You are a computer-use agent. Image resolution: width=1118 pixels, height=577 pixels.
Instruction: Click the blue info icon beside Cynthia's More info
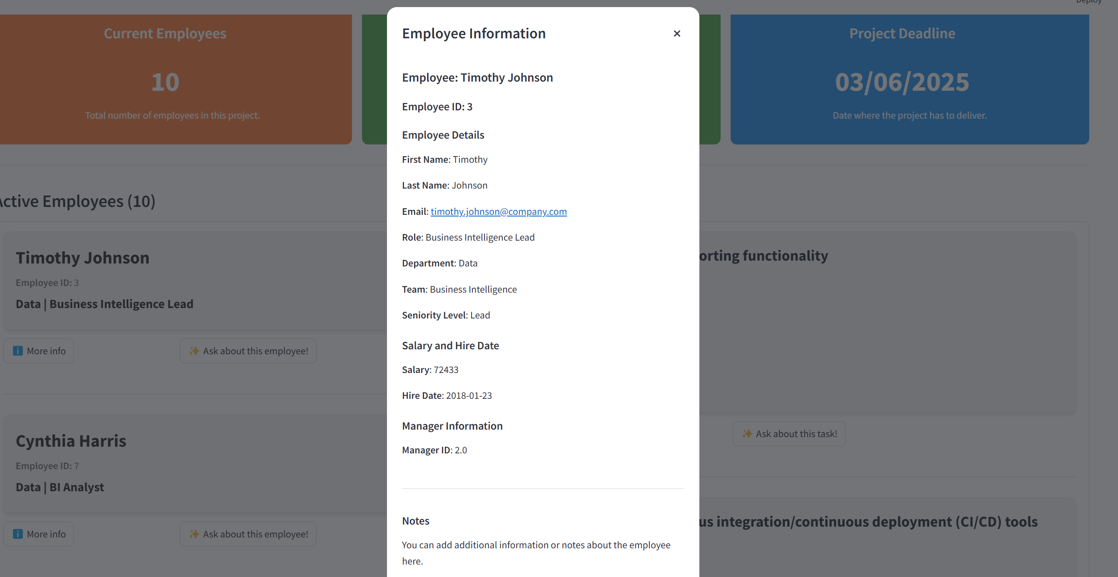click(18, 534)
